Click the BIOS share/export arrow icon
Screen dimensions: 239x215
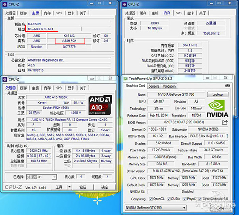tap(225, 122)
